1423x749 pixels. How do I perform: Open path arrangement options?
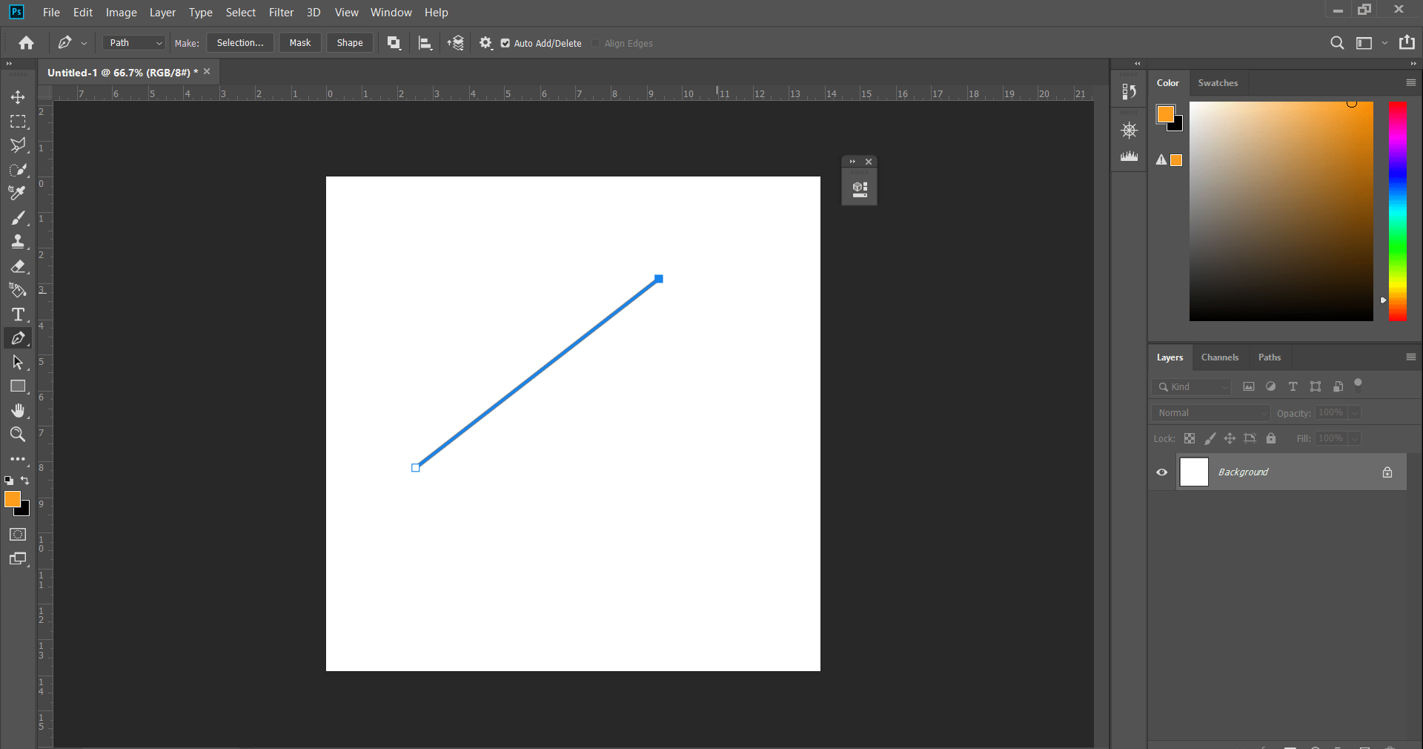(x=456, y=43)
